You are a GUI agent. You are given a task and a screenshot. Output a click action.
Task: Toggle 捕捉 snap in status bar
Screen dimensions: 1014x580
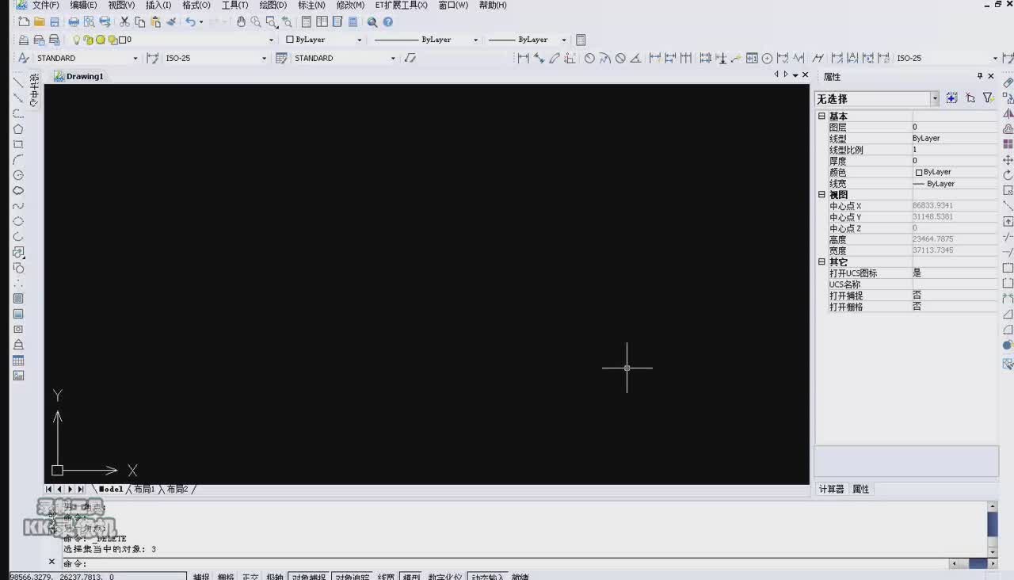point(201,576)
